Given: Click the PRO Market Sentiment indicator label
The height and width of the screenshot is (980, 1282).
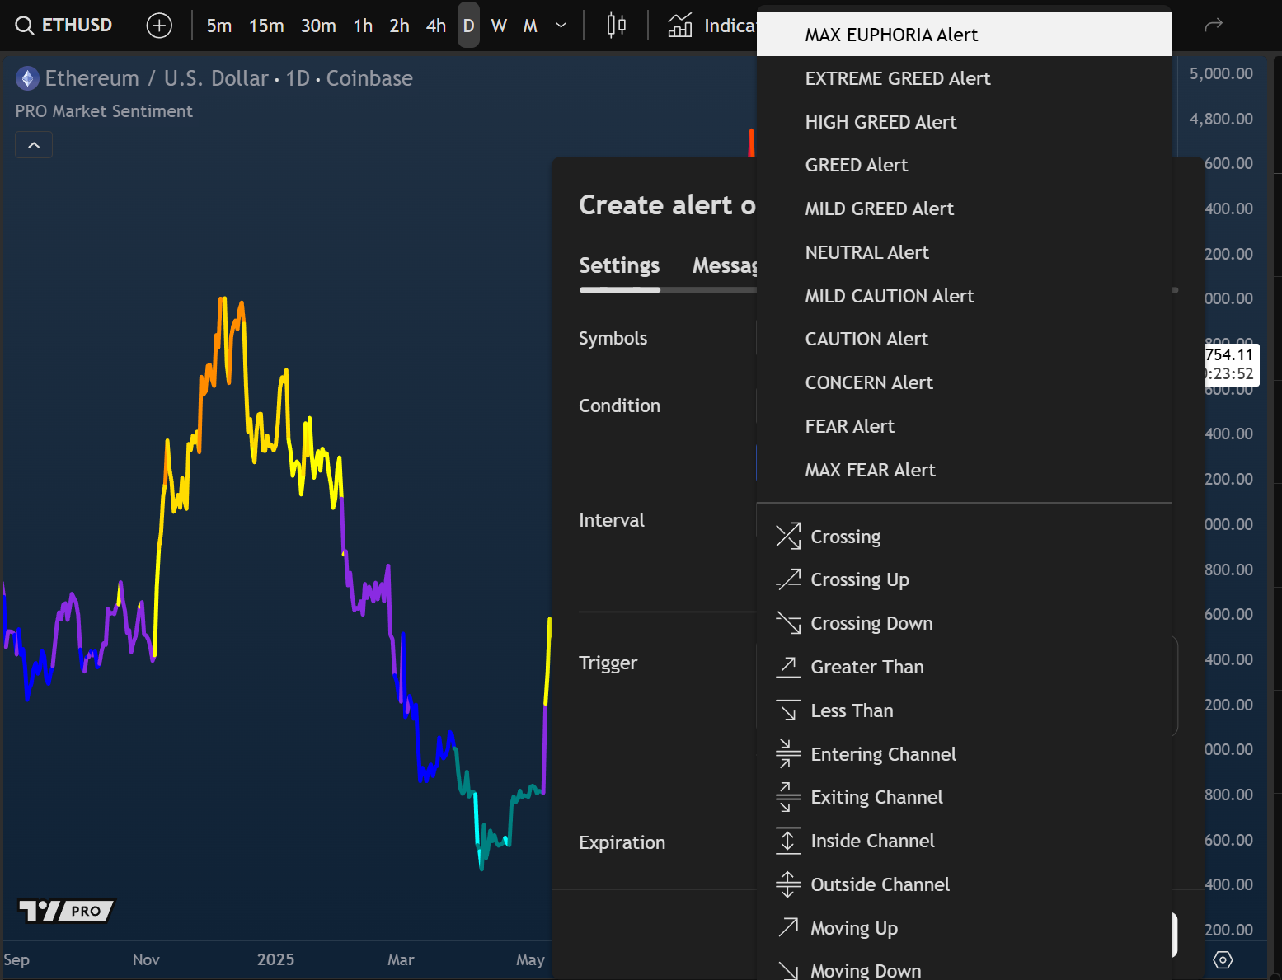Looking at the screenshot, I should point(104,111).
